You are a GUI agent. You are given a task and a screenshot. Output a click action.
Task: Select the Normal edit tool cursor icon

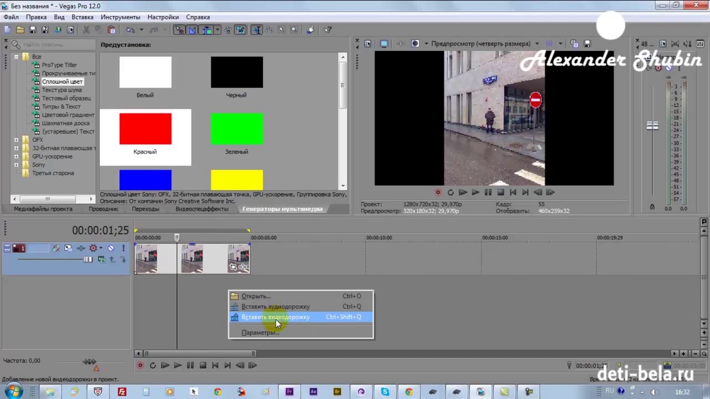click(257, 30)
